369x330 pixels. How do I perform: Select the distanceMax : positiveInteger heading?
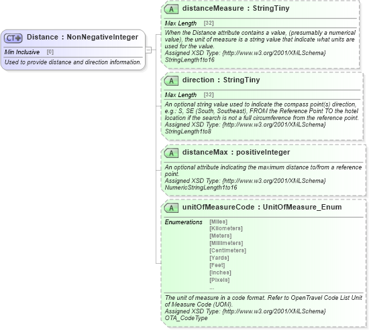coord(236,152)
